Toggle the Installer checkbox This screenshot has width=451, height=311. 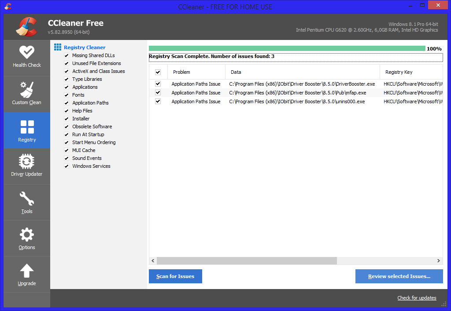pyautogui.click(x=67, y=119)
